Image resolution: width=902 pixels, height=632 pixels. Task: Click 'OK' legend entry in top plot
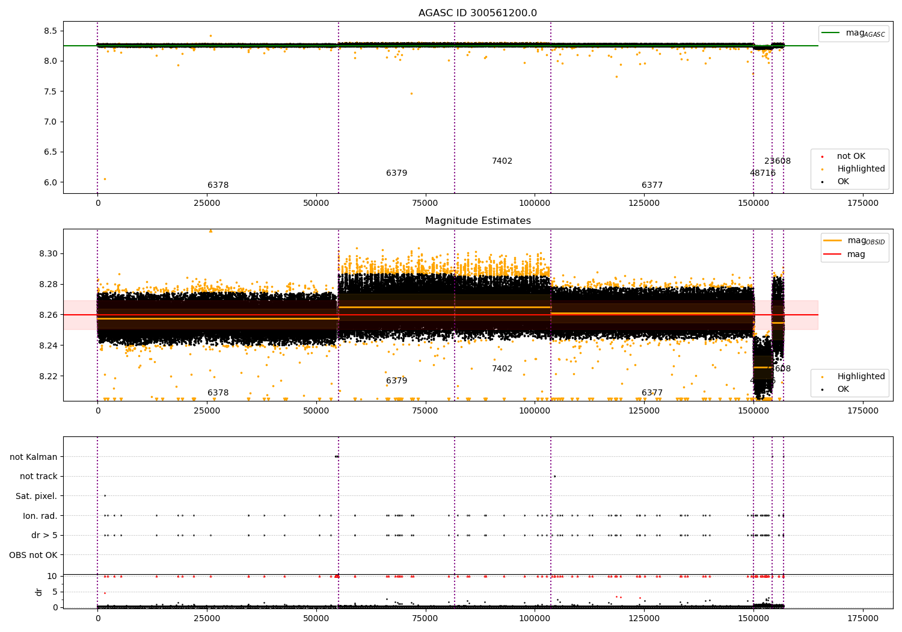pos(843,182)
